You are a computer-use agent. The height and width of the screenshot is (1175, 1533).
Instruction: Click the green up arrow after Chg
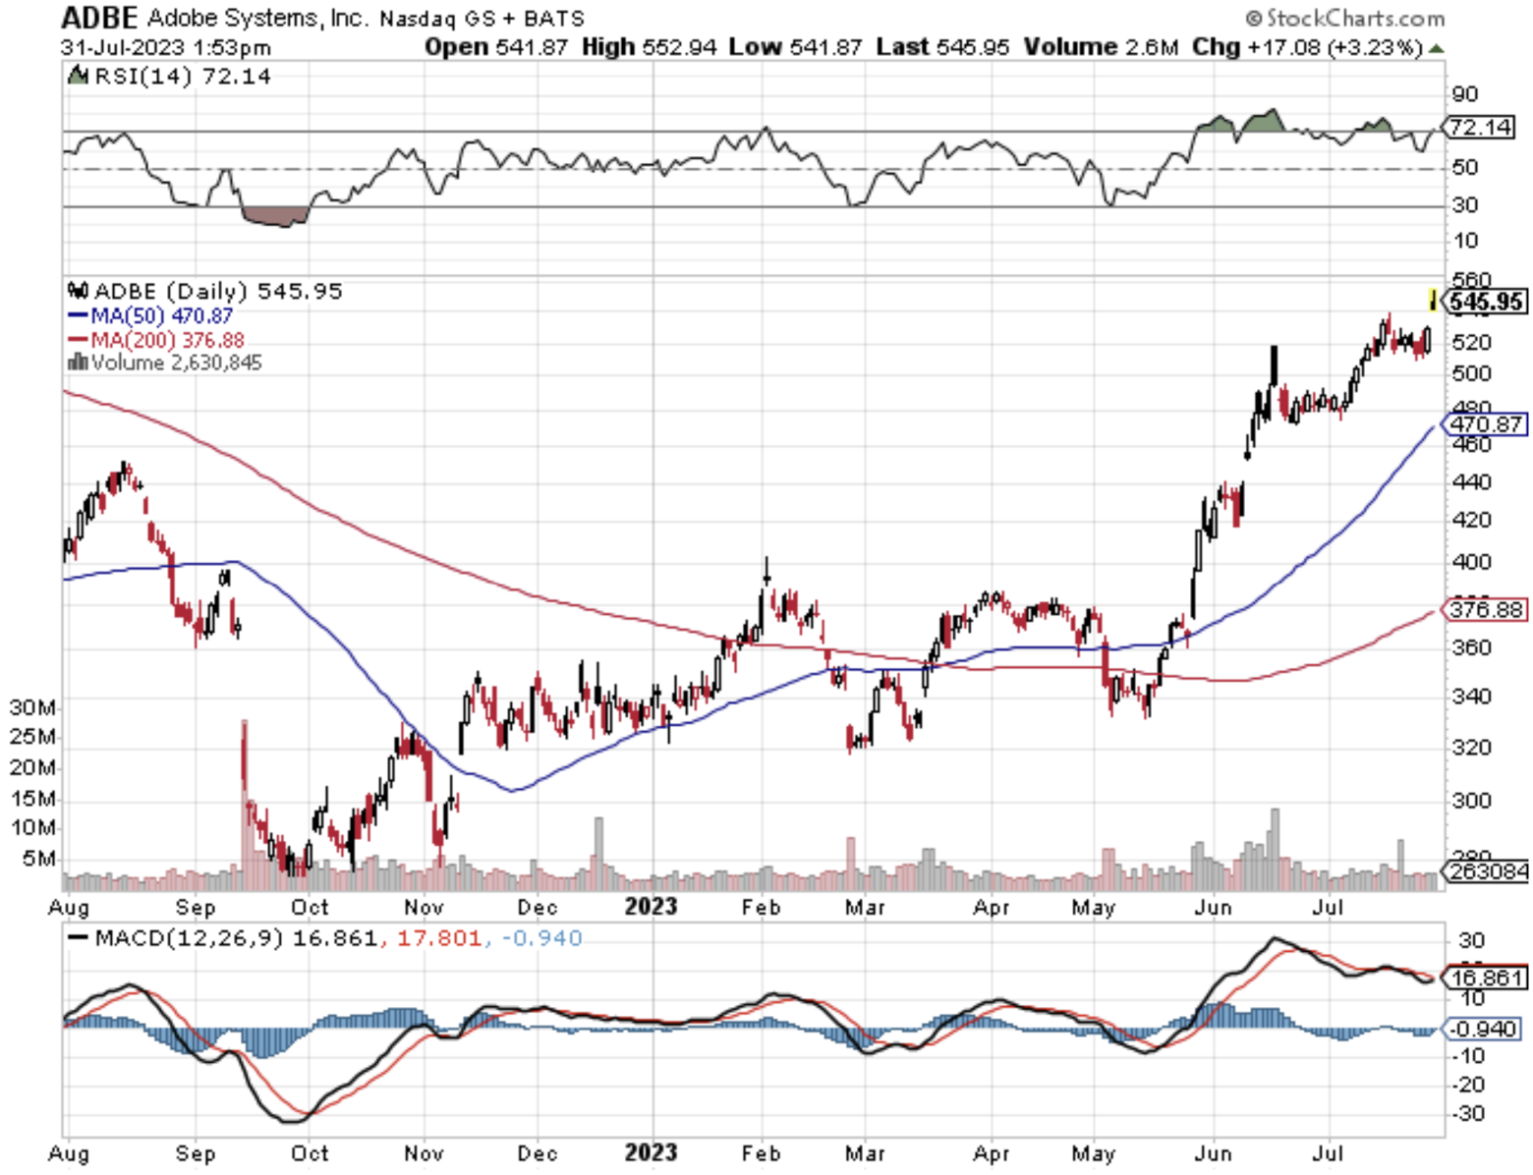pyautogui.click(x=1437, y=48)
